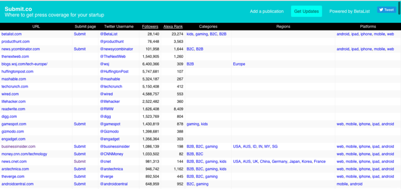Open the news.cnet.com link
401x189 pixels.
click(14, 161)
